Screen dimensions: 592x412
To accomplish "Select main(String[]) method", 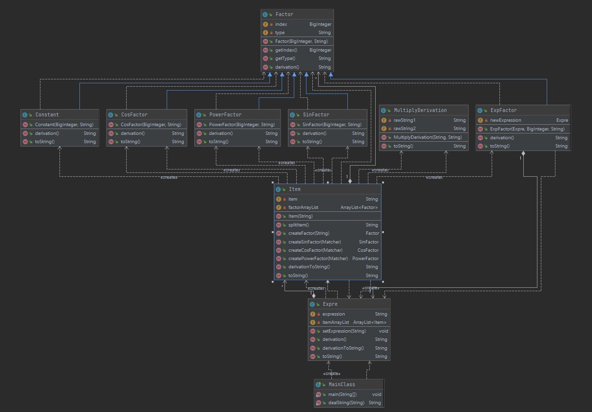I will 349,394.
